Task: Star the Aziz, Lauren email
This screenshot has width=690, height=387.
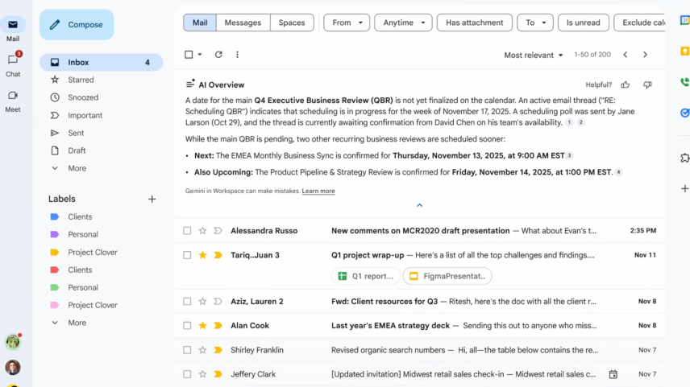Action: click(x=202, y=302)
